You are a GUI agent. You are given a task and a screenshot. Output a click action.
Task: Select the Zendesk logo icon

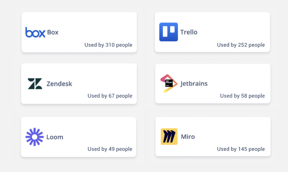tap(35, 84)
